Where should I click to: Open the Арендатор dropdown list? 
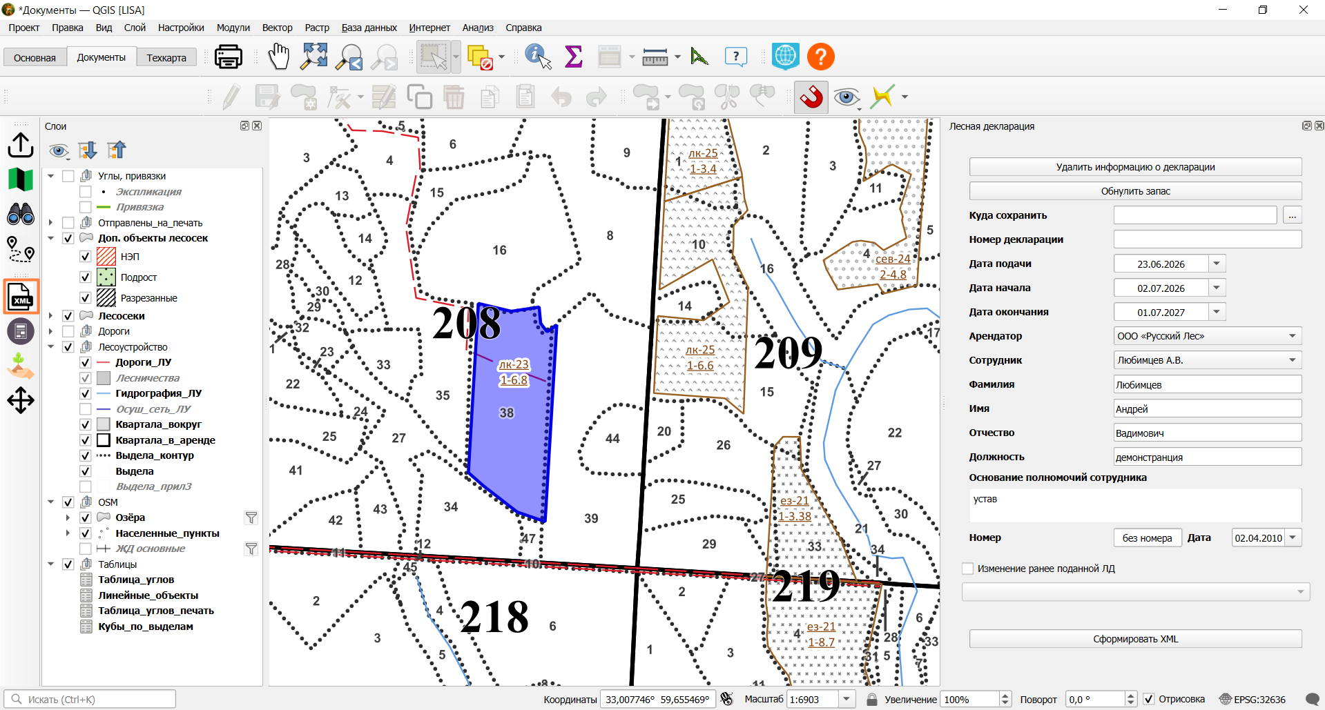[x=1292, y=336]
